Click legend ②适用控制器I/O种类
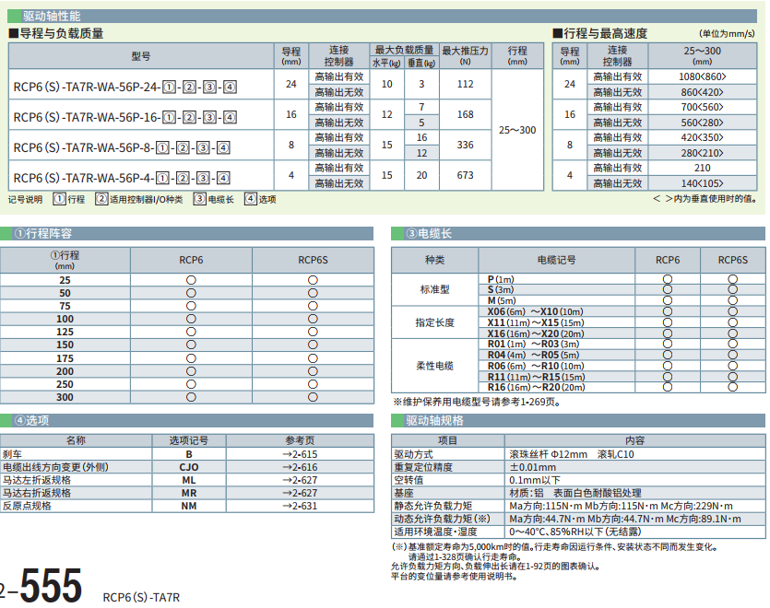The image size is (770, 608). pyautogui.click(x=139, y=199)
